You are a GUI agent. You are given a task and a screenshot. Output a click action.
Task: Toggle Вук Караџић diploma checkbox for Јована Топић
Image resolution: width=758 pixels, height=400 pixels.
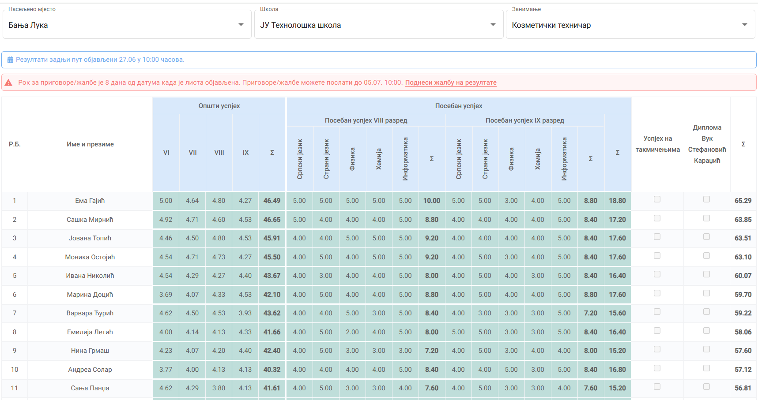pyautogui.click(x=706, y=237)
